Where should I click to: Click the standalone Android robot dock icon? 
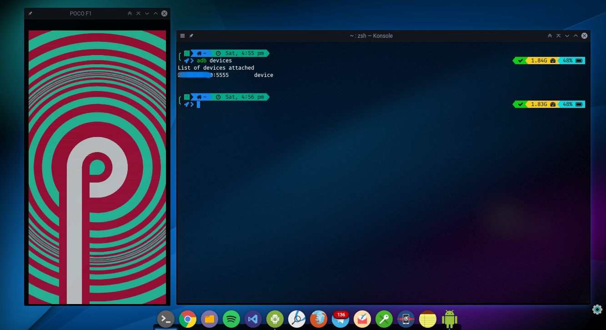pyautogui.click(x=450, y=319)
